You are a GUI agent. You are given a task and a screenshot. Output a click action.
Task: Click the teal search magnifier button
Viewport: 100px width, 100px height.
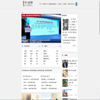click(76, 4)
